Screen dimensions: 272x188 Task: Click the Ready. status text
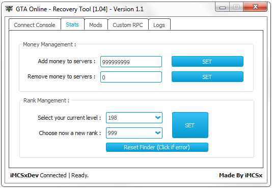[x=80, y=175]
